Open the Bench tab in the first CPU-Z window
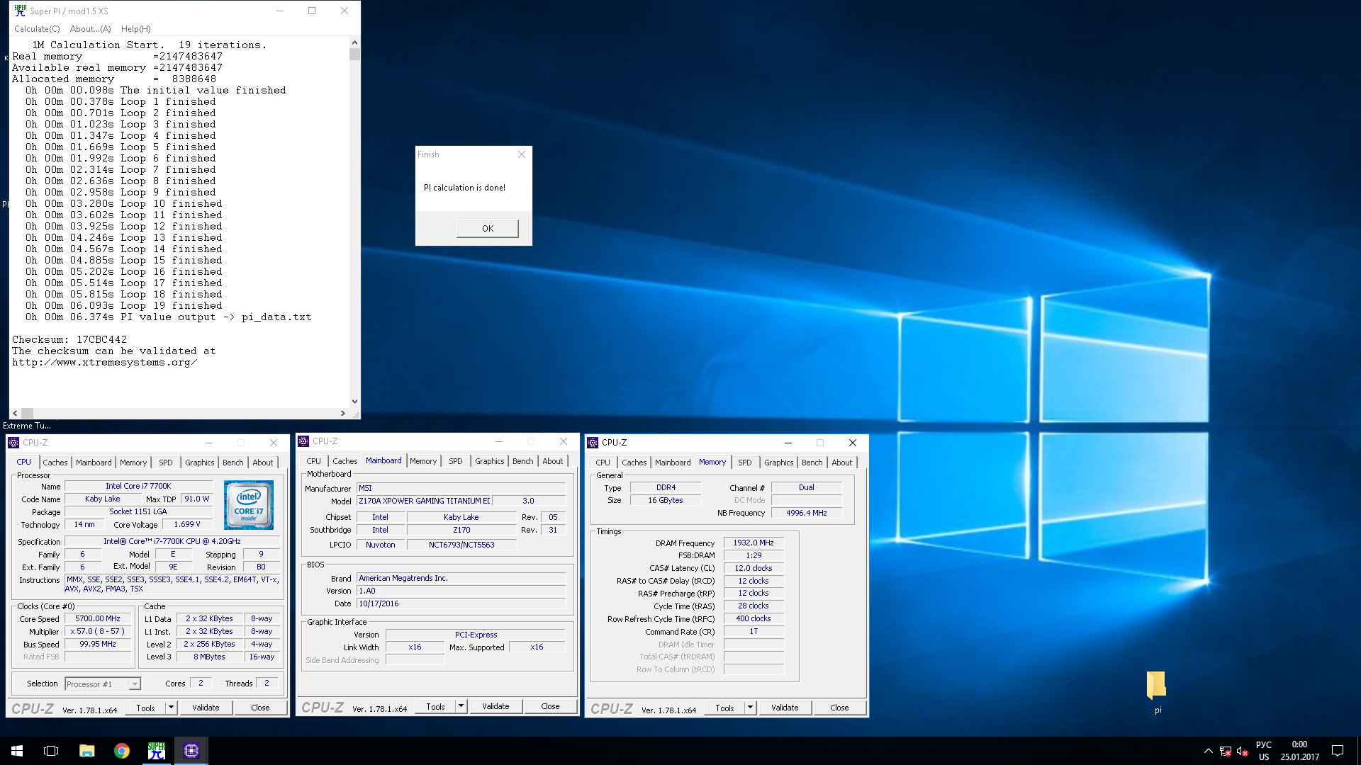The height and width of the screenshot is (765, 1361). [233, 463]
